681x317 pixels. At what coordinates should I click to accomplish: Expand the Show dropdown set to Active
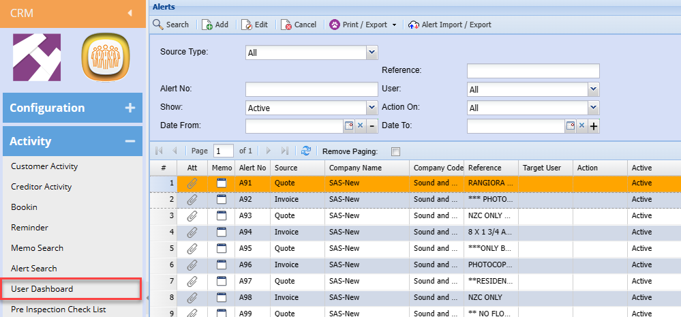[372, 108]
